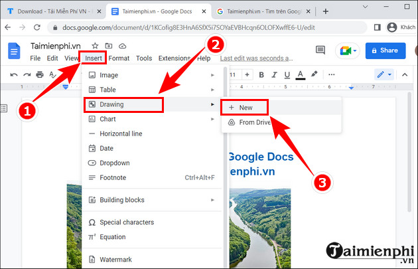Insert a Dropdown chip

pyautogui.click(x=152, y=163)
